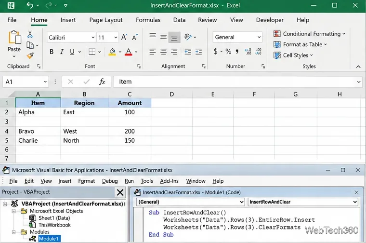
Task: Open the Borders dropdown arrow
Action: (x=99, y=52)
